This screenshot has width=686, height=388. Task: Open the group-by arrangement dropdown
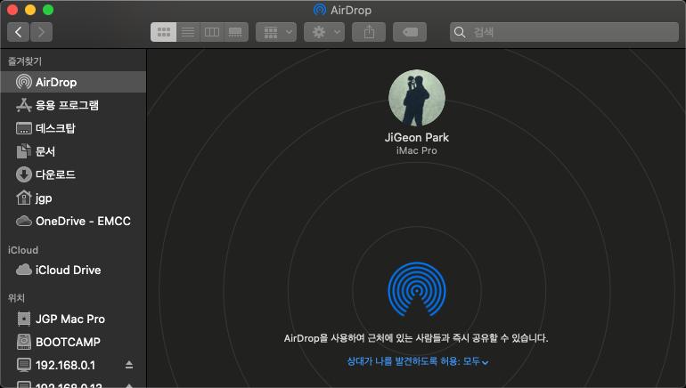(x=276, y=32)
